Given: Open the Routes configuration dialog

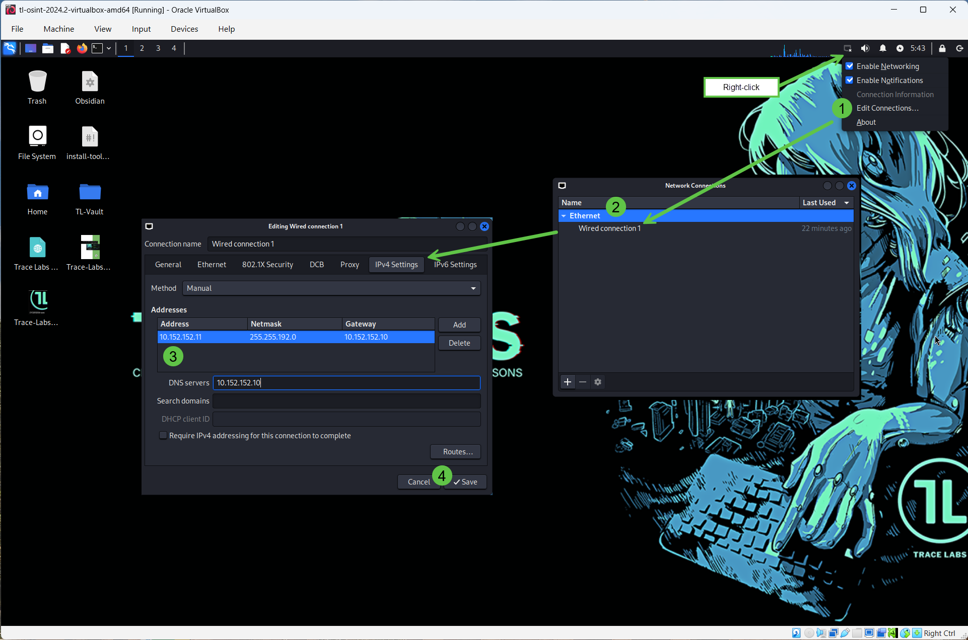Looking at the screenshot, I should point(455,451).
